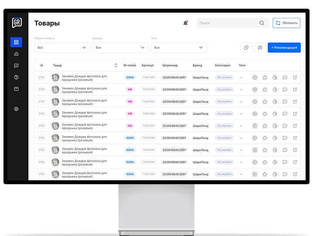Click the М-плейс column header
Image resolution: width=313 pixels, height=236 pixels.
(130, 65)
